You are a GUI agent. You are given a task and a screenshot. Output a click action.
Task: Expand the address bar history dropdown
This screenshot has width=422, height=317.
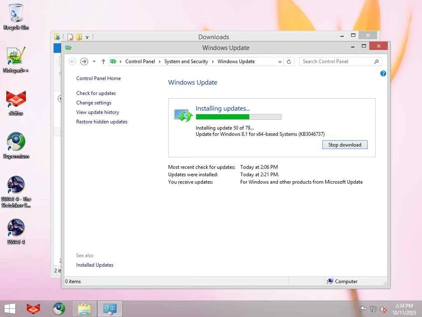(x=280, y=62)
